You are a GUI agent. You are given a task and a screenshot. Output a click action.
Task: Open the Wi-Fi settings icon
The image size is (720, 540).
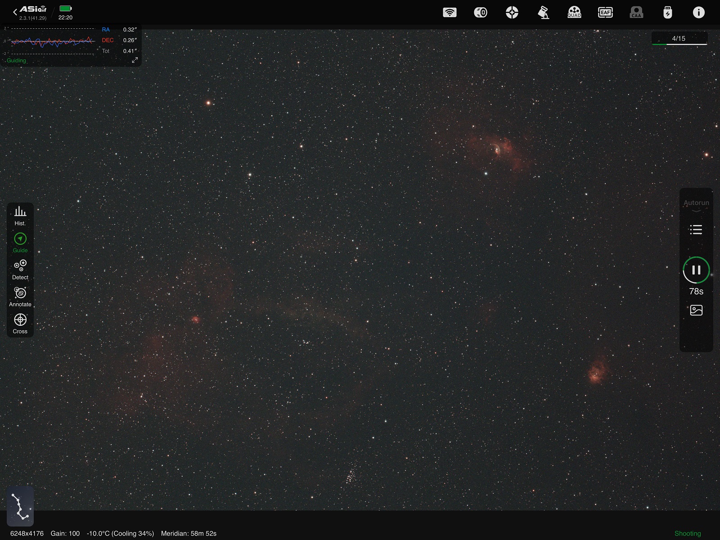[x=450, y=13]
